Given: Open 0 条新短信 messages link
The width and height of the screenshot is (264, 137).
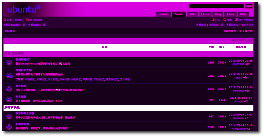Looking at the screenshot, I should point(36,20).
